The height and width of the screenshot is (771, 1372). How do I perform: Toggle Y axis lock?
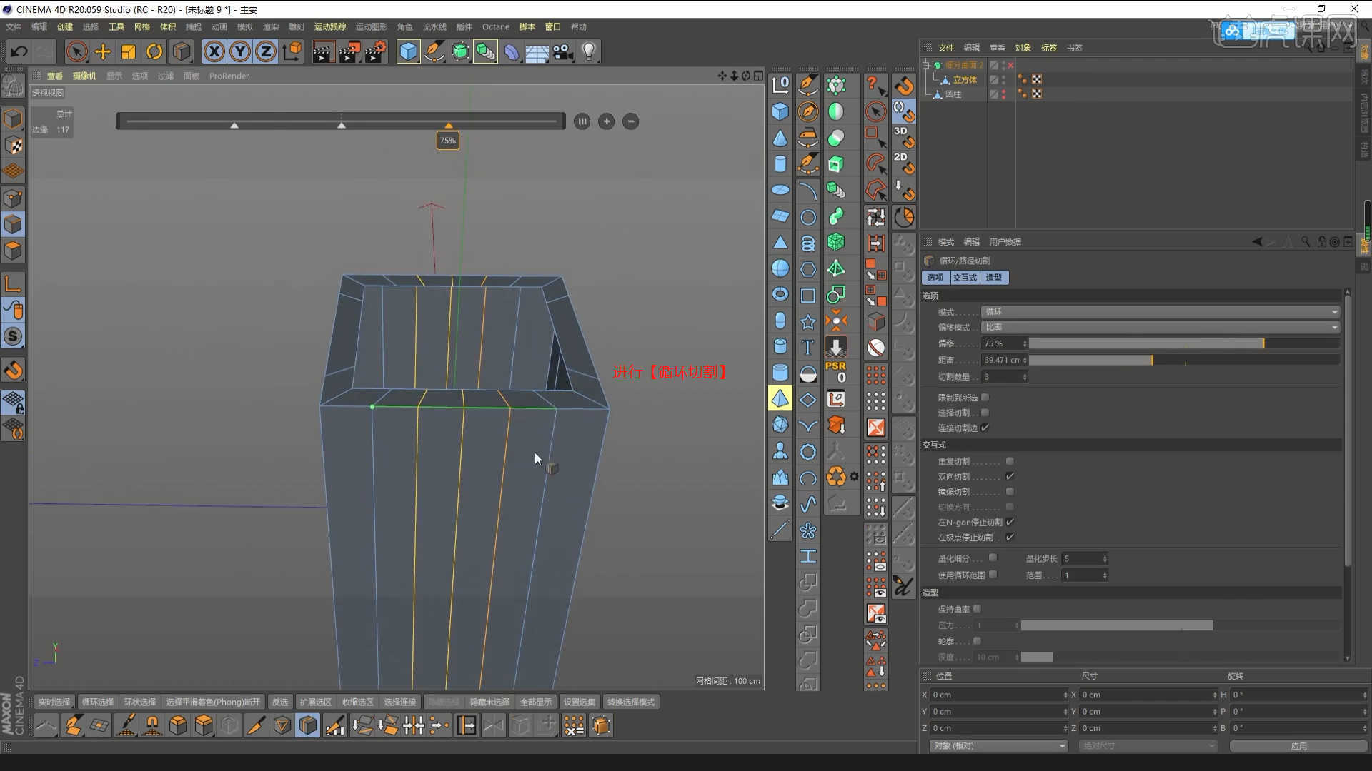tap(240, 51)
